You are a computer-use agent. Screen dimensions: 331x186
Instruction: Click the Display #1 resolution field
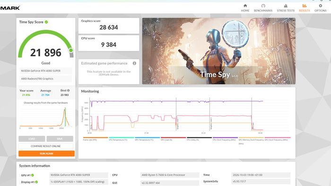click(x=79, y=182)
